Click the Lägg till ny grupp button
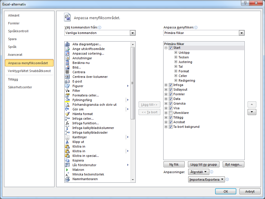This screenshot has width=265, height=199. tap(204, 164)
